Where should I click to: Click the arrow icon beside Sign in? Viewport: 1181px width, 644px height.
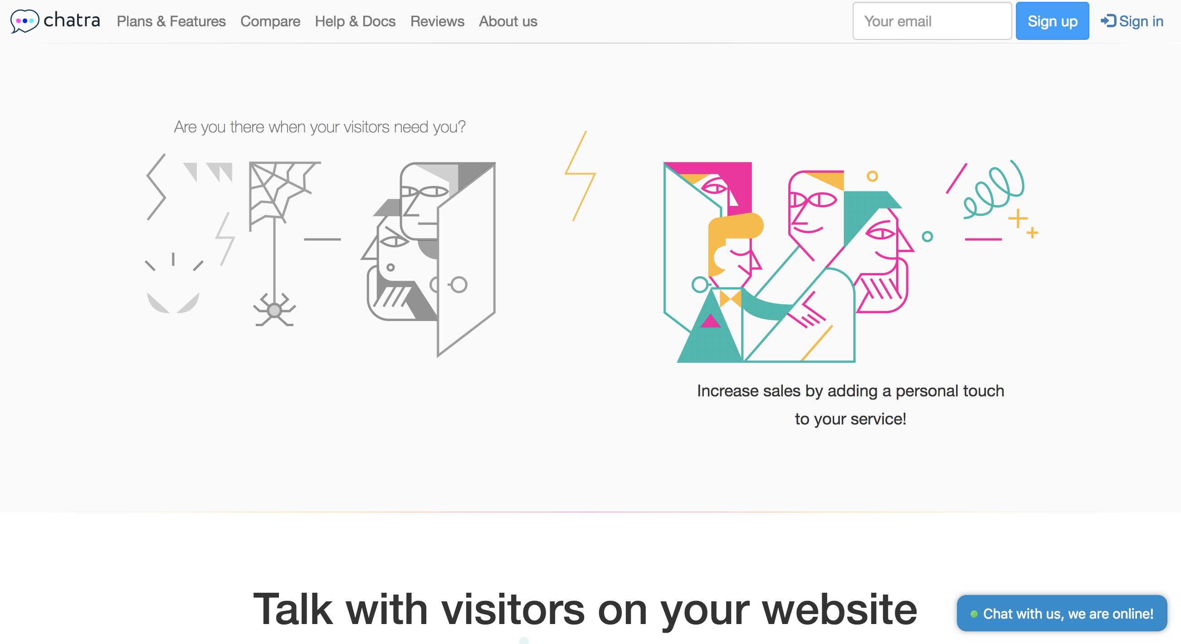coord(1108,21)
